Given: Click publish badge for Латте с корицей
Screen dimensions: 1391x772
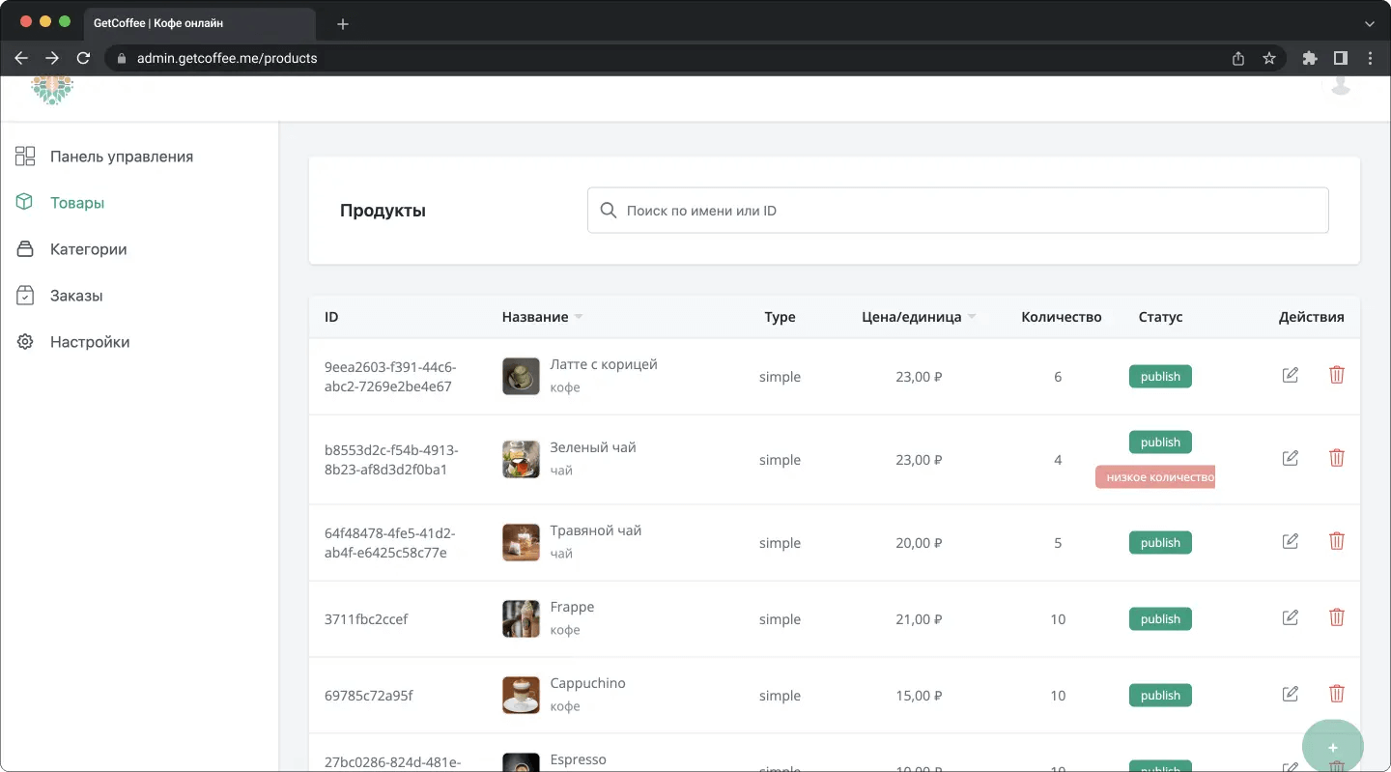Looking at the screenshot, I should tap(1160, 377).
